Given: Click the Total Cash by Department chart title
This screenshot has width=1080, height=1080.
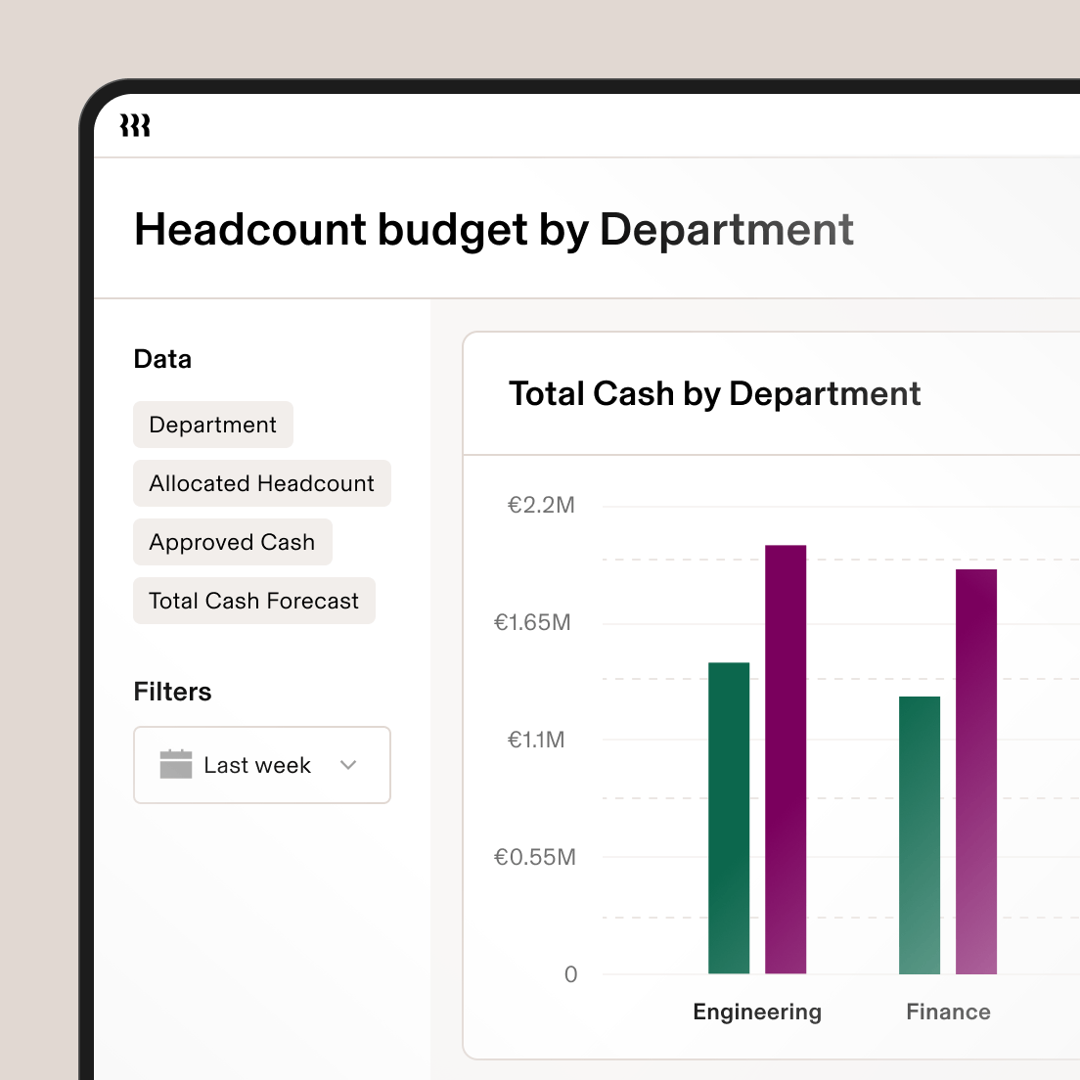Looking at the screenshot, I should [714, 393].
